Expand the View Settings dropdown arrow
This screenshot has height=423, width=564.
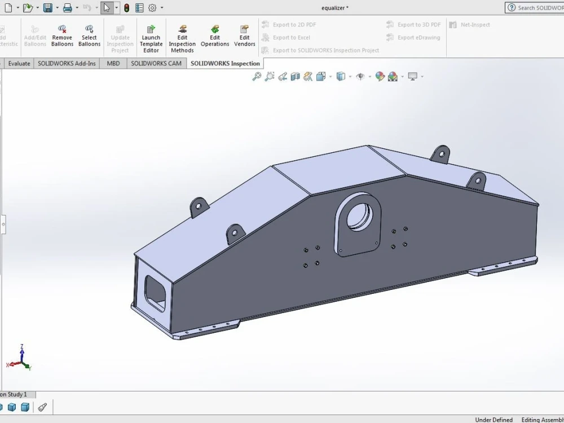[x=422, y=76]
